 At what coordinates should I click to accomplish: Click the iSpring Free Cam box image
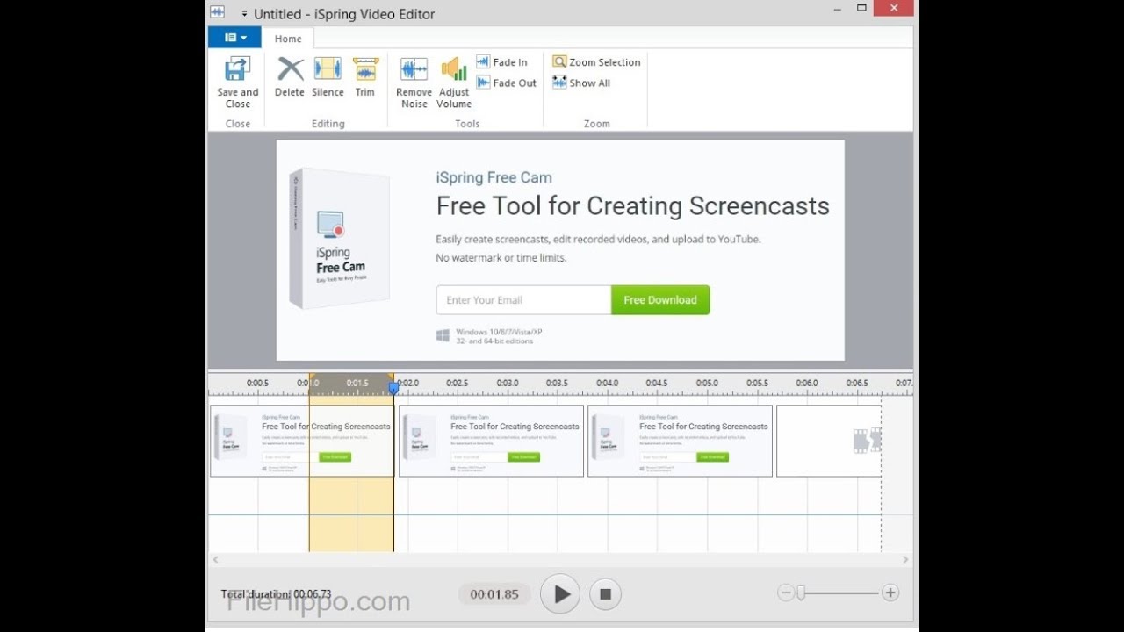tap(340, 239)
